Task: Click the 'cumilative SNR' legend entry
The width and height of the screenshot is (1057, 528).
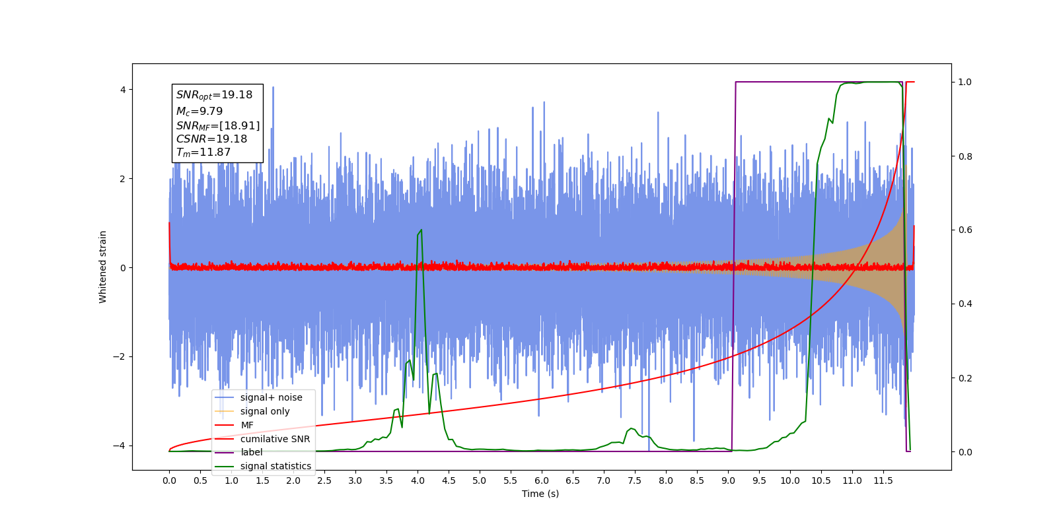Action: pos(262,439)
